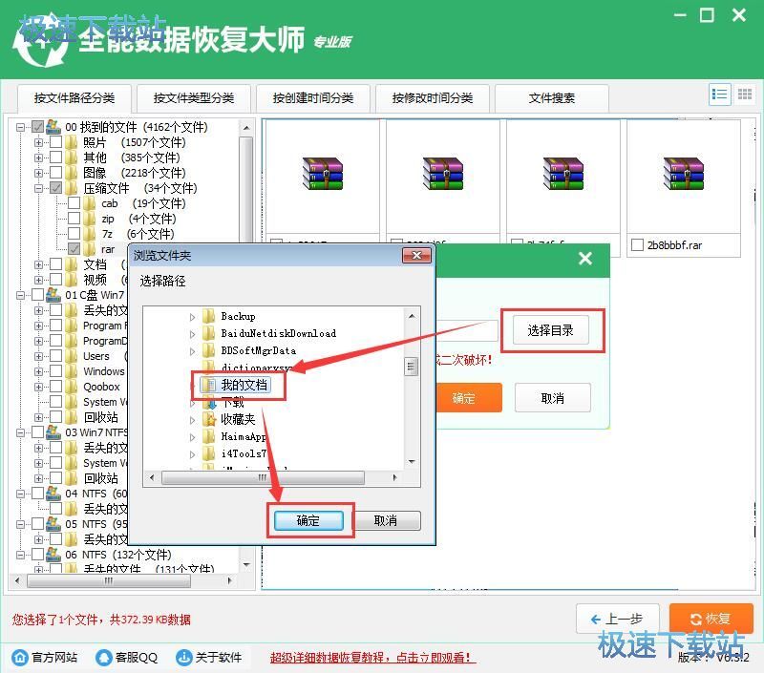764x673 pixels.
Task: Expand 收藏夹 folder arrow
Action: point(193,420)
